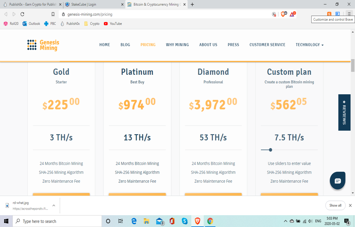The height and width of the screenshot is (227, 355).
Task: Open Microsoft Office from the taskbar
Action: pyautogui.click(x=172, y=221)
